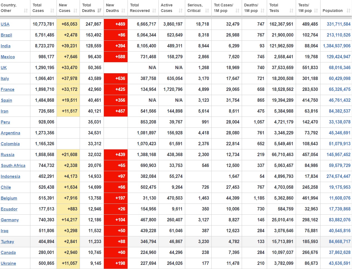Open the Russia country link
This screenshot has height=269, width=352.
point(8,155)
